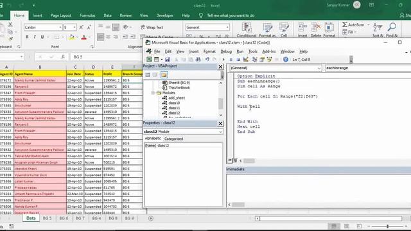411x231 pixels.
Task: Toggle Design Mode icon in VBA toolbar
Action: pos(245,60)
